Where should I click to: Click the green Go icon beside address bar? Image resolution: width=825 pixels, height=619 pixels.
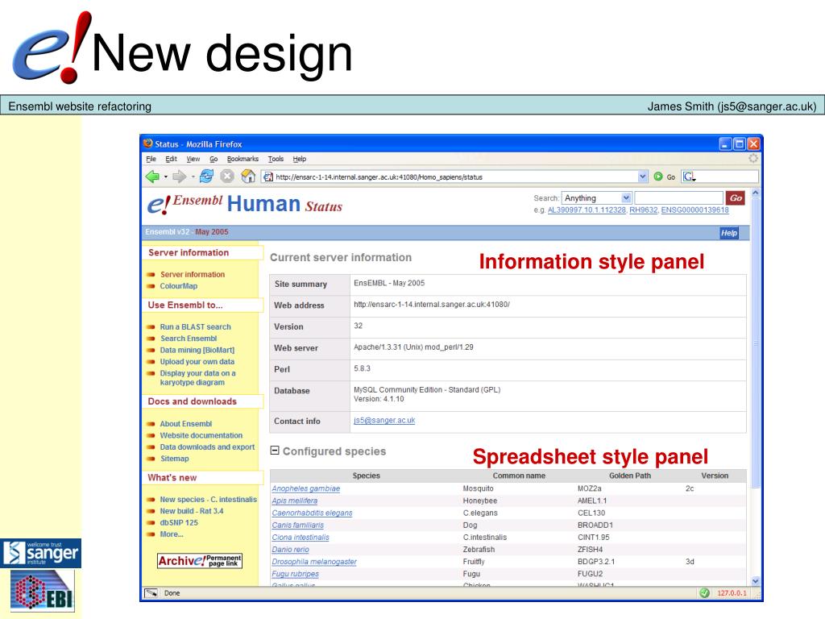click(657, 177)
